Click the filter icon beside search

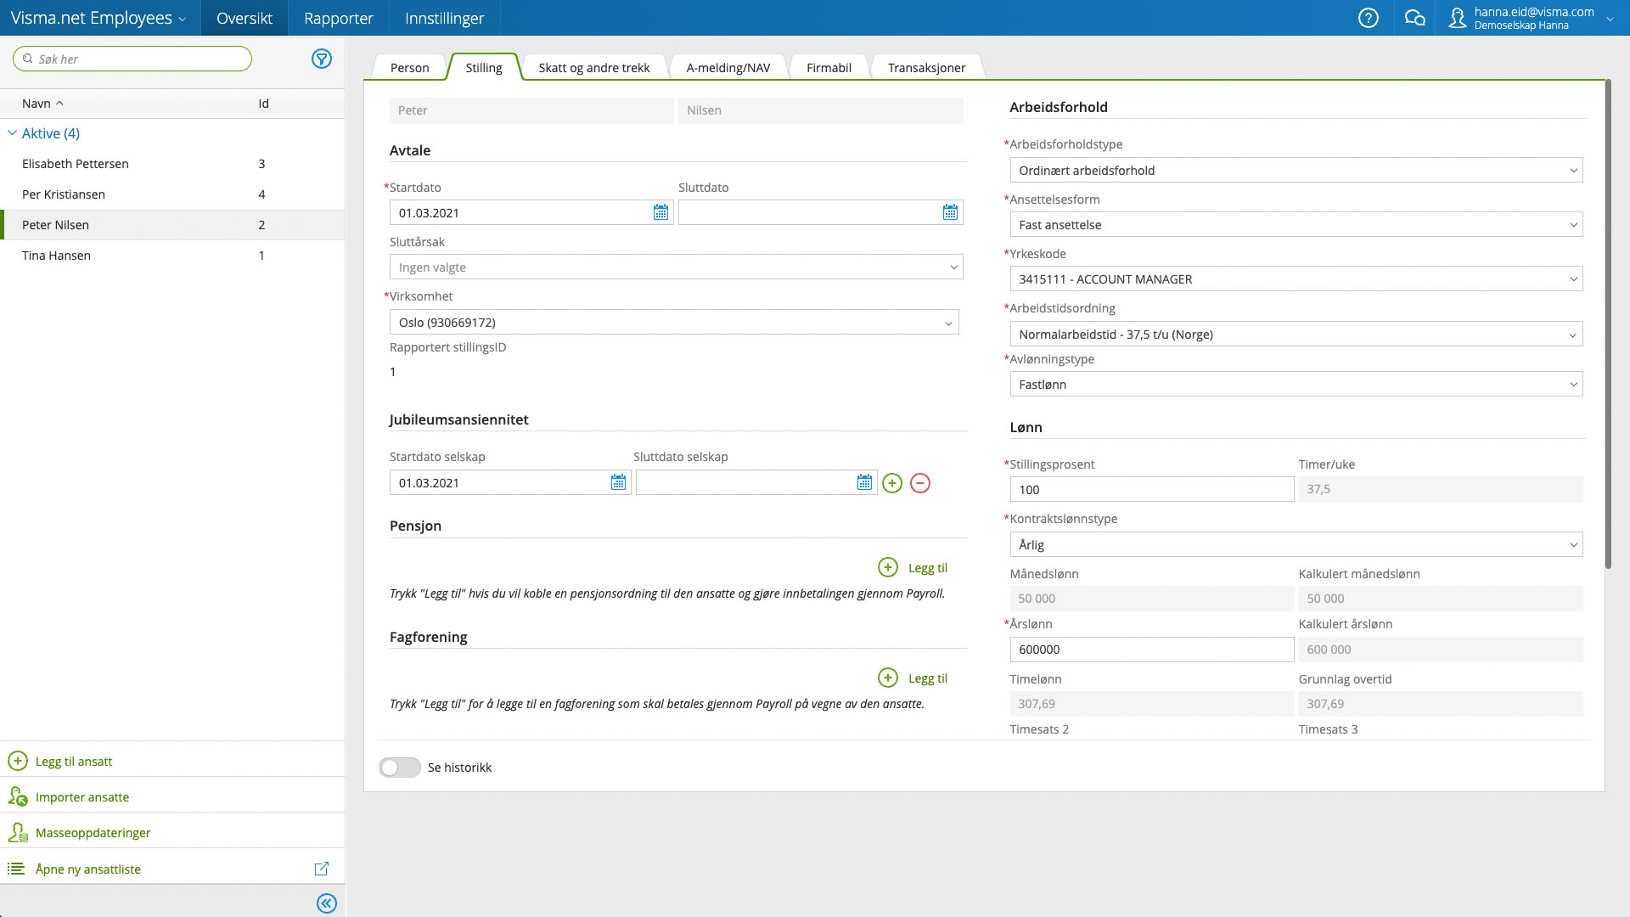click(x=321, y=59)
